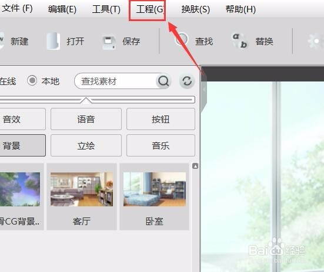Select the 音效 category button
This screenshot has width=324, height=272.
click(23, 119)
